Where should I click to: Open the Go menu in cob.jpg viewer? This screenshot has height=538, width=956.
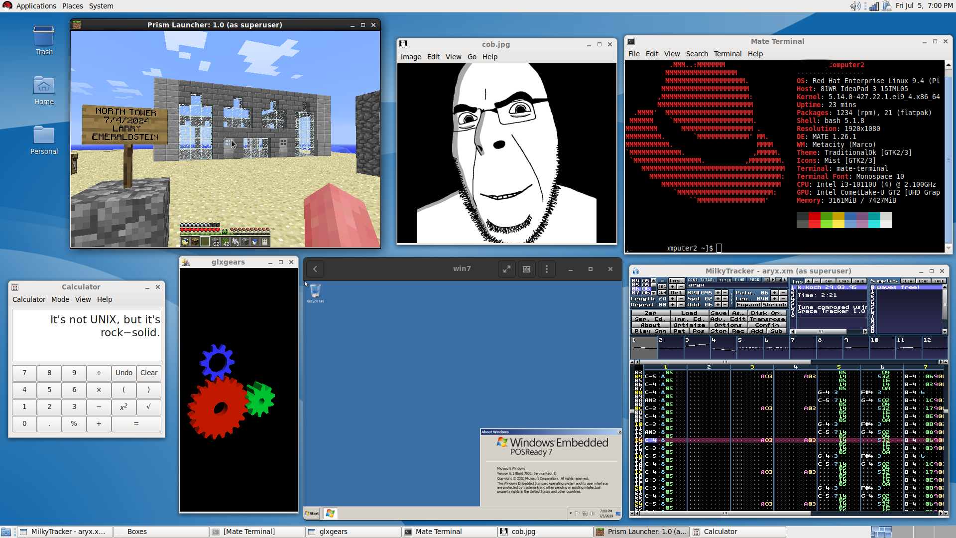click(472, 57)
